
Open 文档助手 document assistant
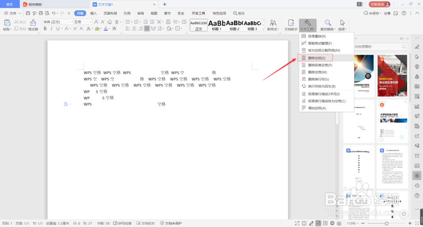point(291,25)
